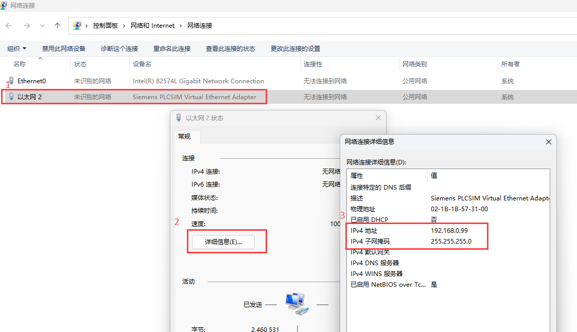
Task: Click the forward navigation arrow
Action: (27, 26)
